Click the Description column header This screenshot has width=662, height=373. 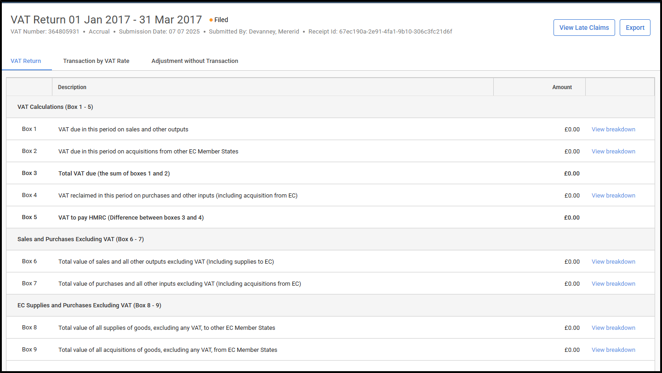(x=273, y=87)
